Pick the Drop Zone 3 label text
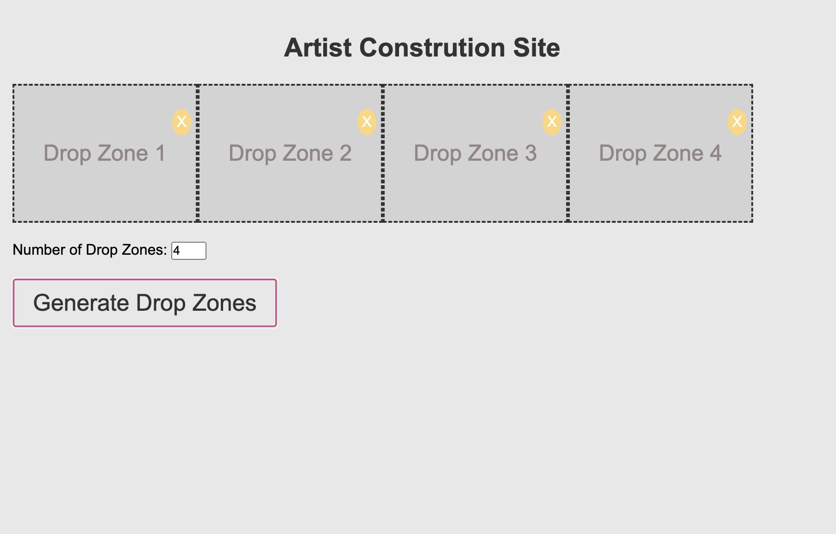Viewport: 836px width, 534px height. pos(475,153)
